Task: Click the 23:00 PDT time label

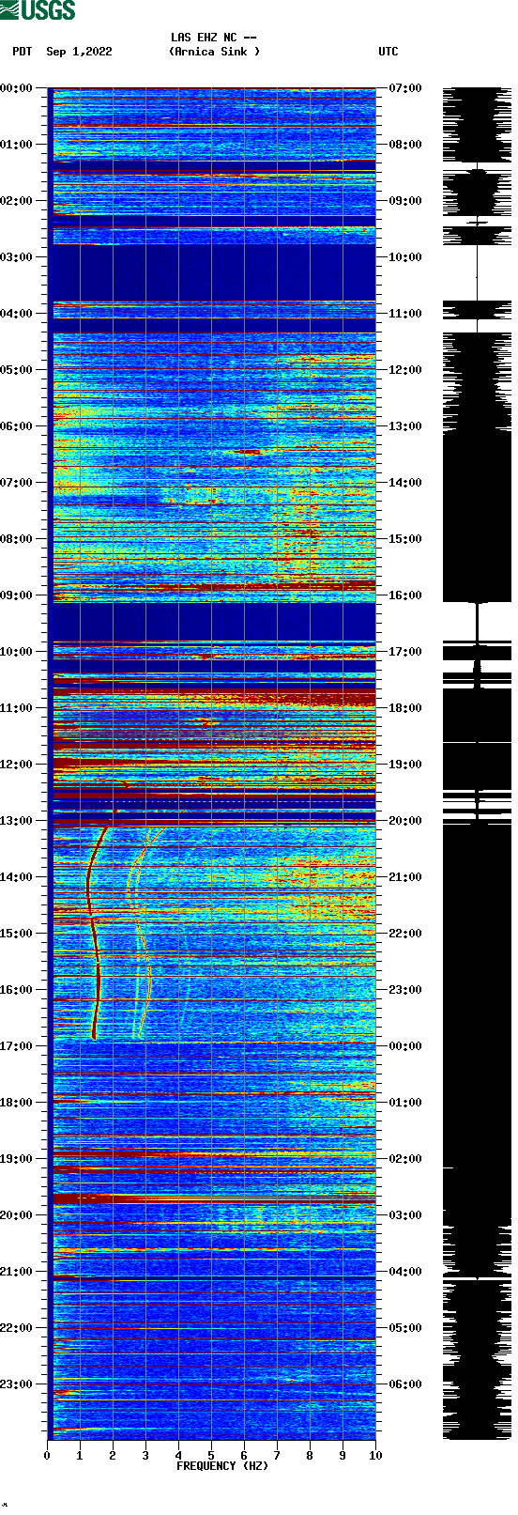Action: (17, 1384)
